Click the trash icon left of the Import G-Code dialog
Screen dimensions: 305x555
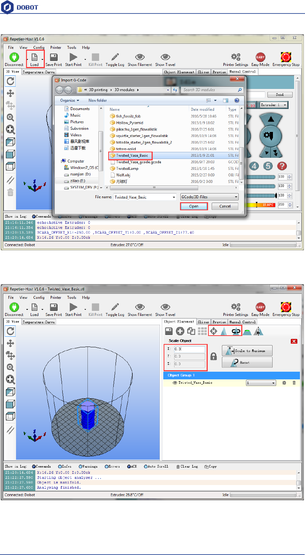pyautogui.click(x=11, y=193)
